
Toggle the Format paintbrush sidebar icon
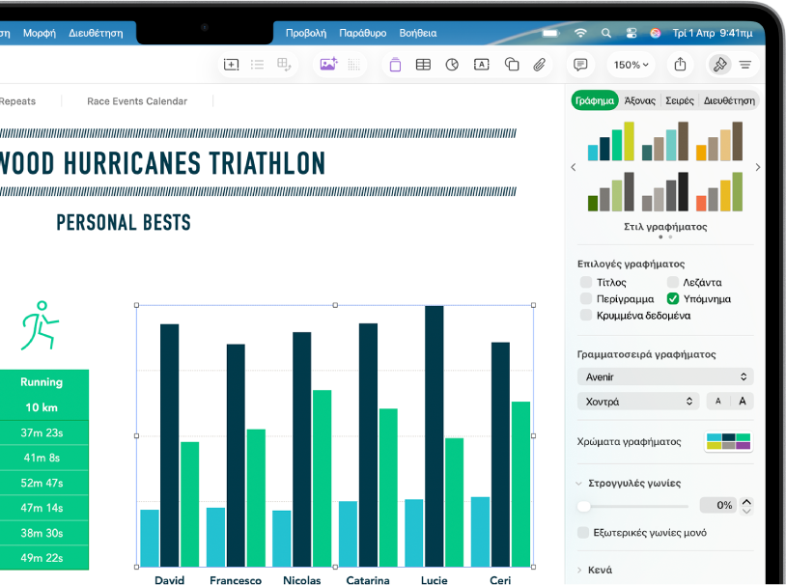[719, 65]
